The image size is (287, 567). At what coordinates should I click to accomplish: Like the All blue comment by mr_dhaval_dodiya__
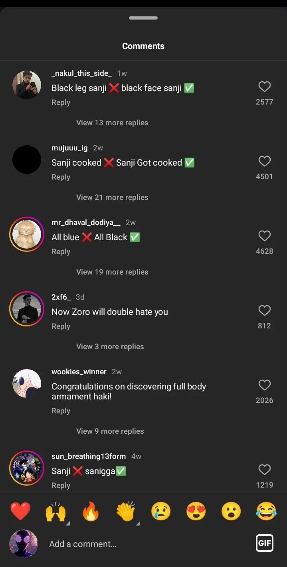pyautogui.click(x=264, y=236)
